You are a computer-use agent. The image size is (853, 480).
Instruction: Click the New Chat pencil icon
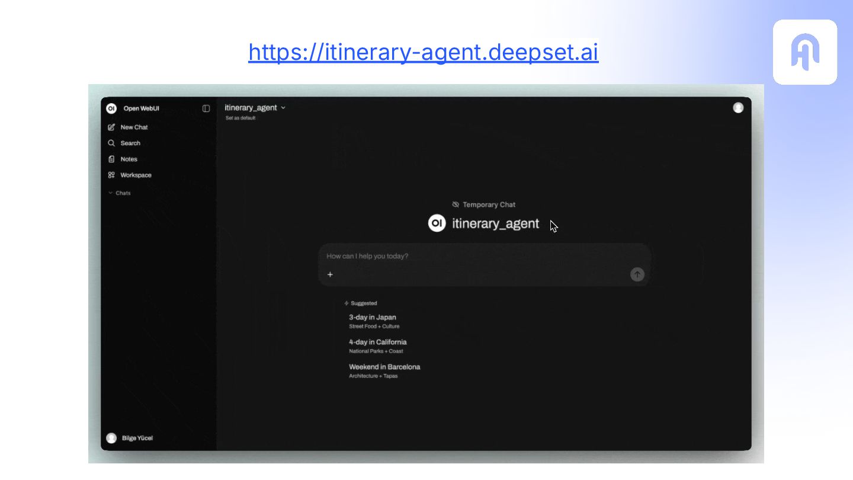(111, 127)
